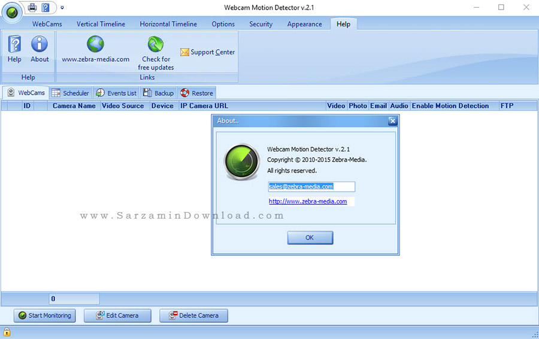
Task: Click the IP Camera URL column header
Action: pos(252,106)
